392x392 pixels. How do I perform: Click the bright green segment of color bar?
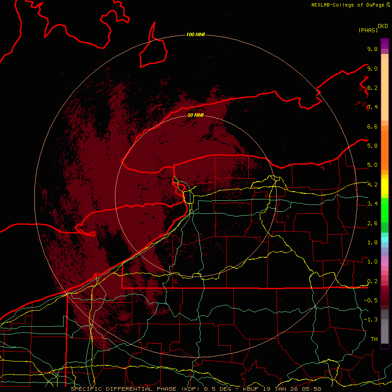click(x=385, y=210)
